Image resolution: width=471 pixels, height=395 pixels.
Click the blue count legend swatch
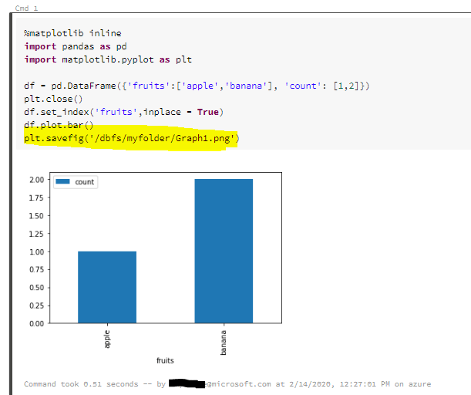point(62,181)
